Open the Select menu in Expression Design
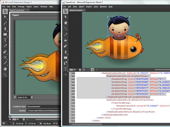Viewport: 170px width, 127px height. (36, 7)
